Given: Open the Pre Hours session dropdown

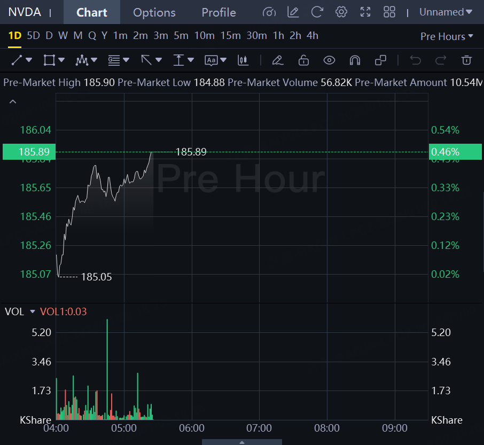Looking at the screenshot, I should click(447, 36).
